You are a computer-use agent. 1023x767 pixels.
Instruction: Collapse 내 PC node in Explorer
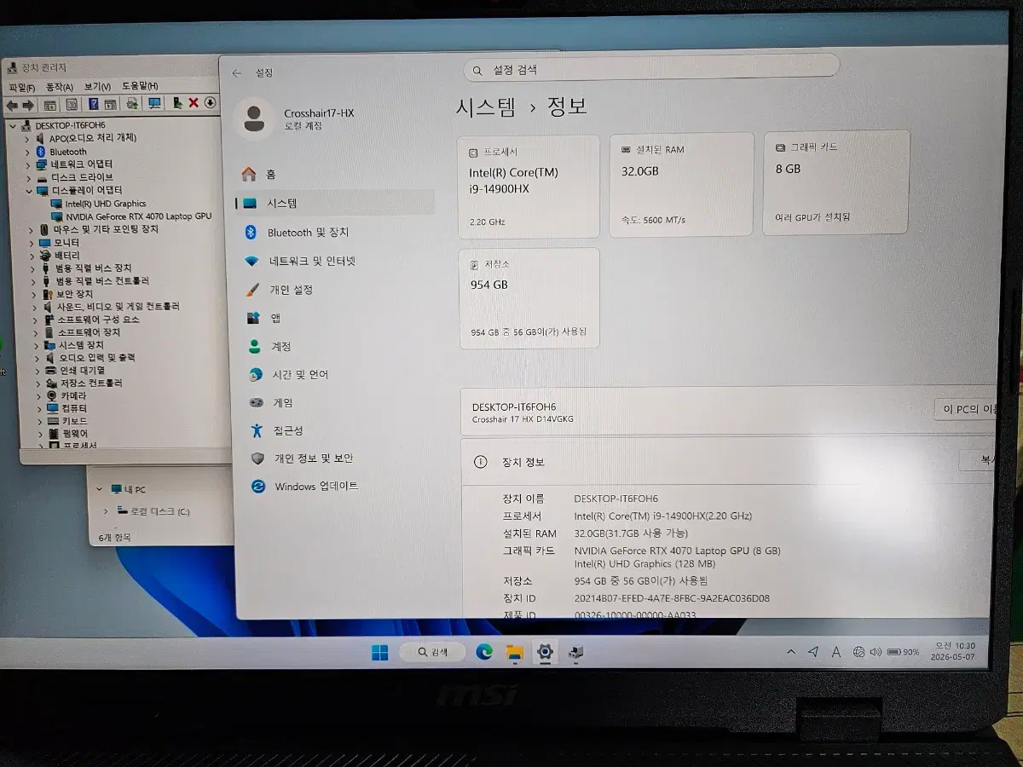tap(99, 489)
